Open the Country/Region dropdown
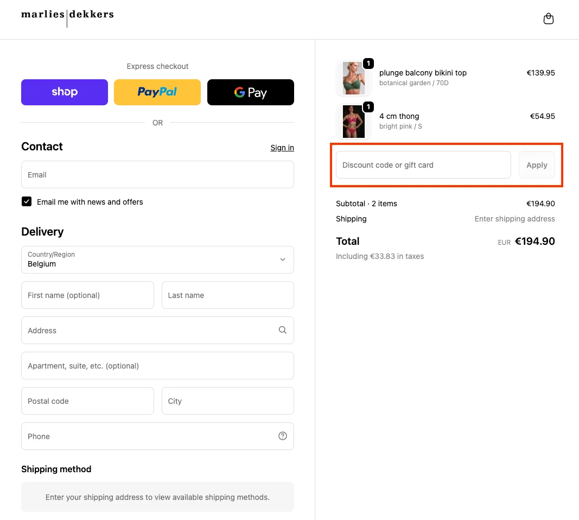Image resolution: width=579 pixels, height=520 pixels. [x=158, y=259]
